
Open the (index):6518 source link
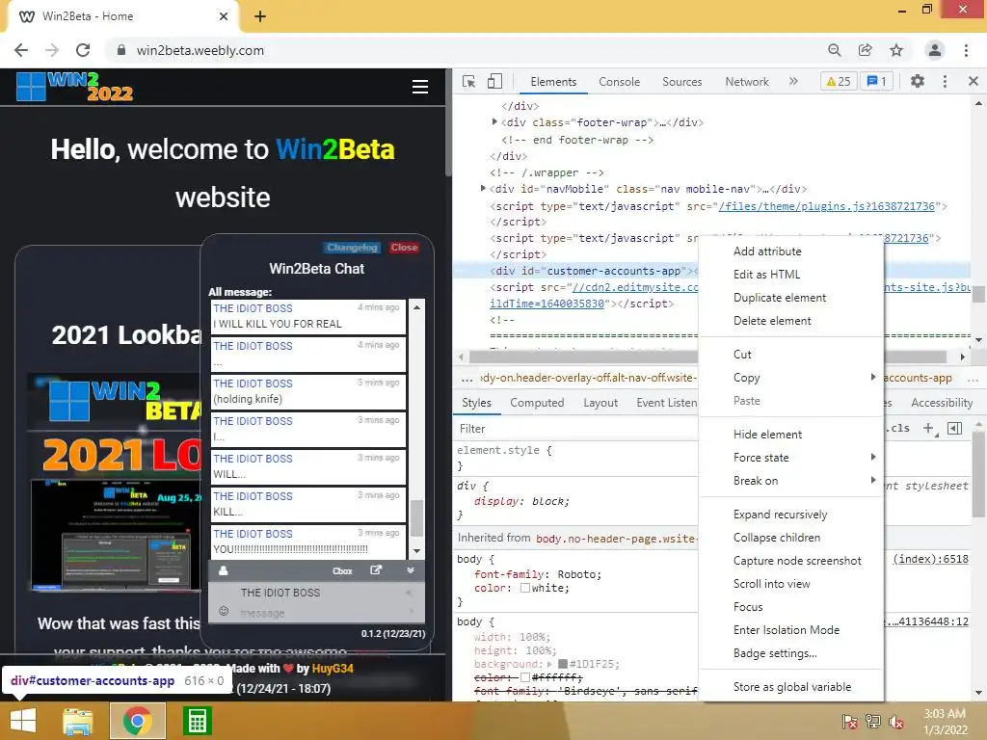pyautogui.click(x=931, y=559)
